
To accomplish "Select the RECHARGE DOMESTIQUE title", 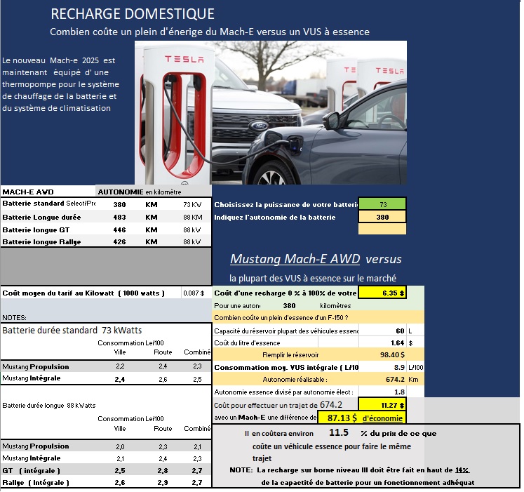I will [133, 15].
